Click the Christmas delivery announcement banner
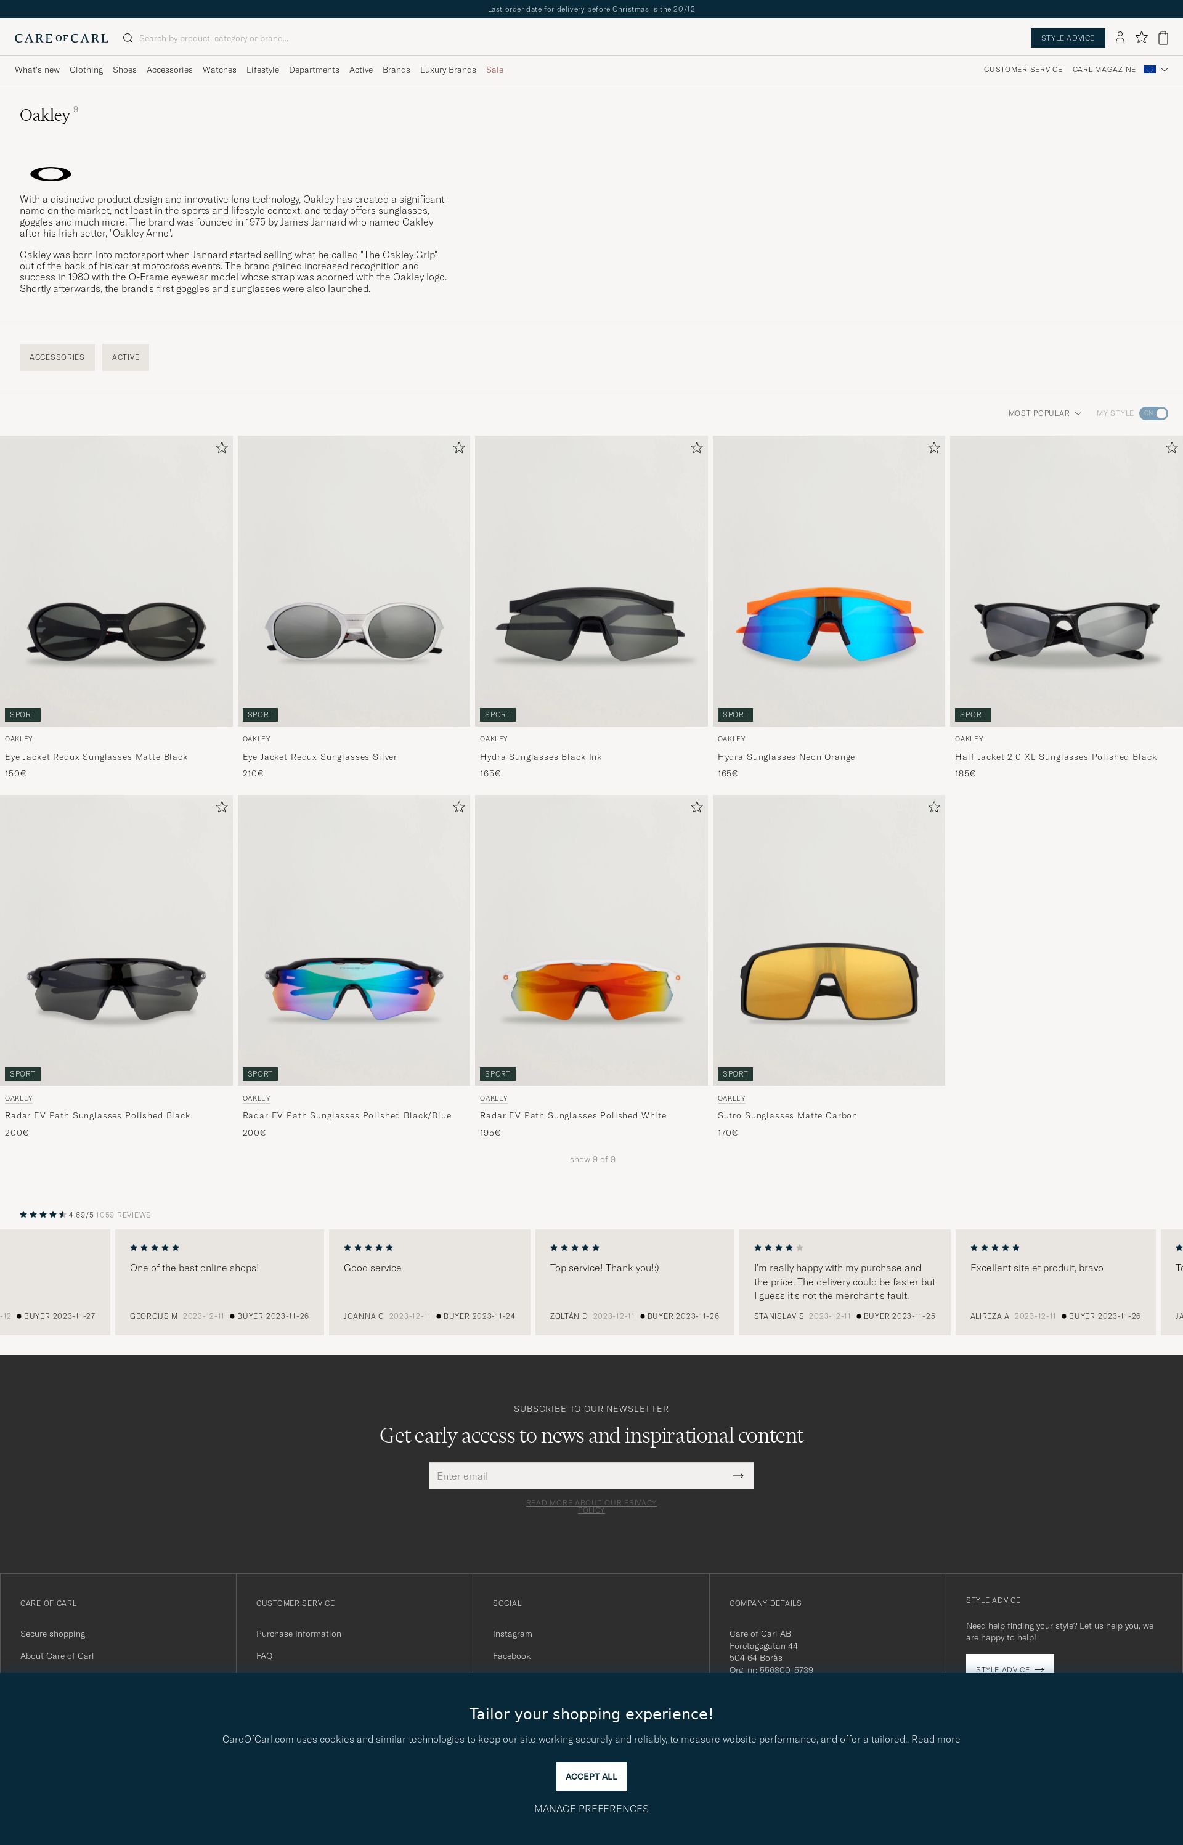The width and height of the screenshot is (1183, 1845). [591, 9]
